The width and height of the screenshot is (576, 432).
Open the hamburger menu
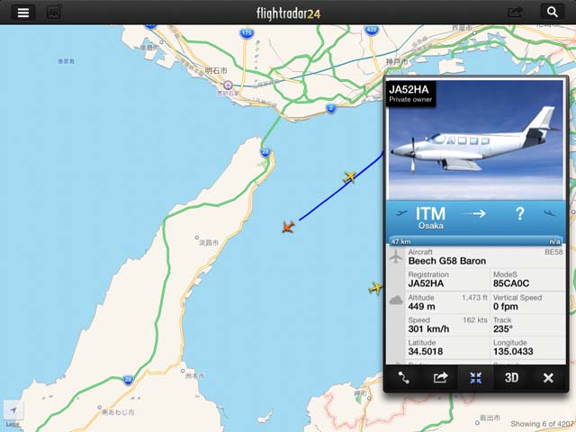[x=23, y=13]
